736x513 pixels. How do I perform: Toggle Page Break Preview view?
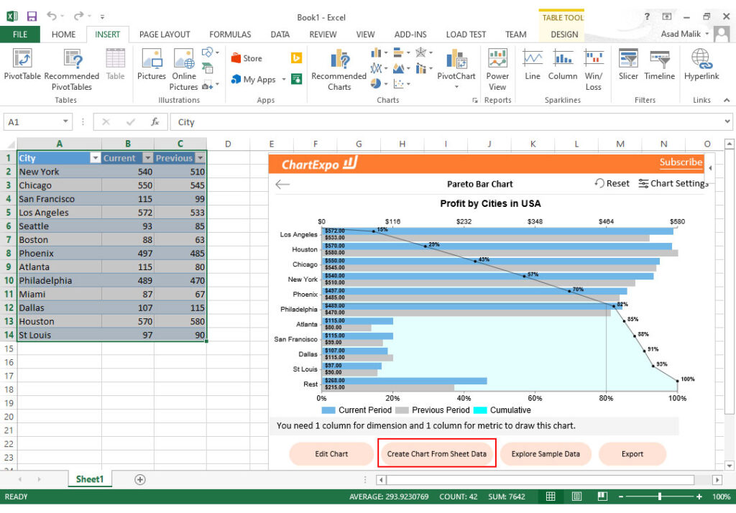(x=602, y=496)
